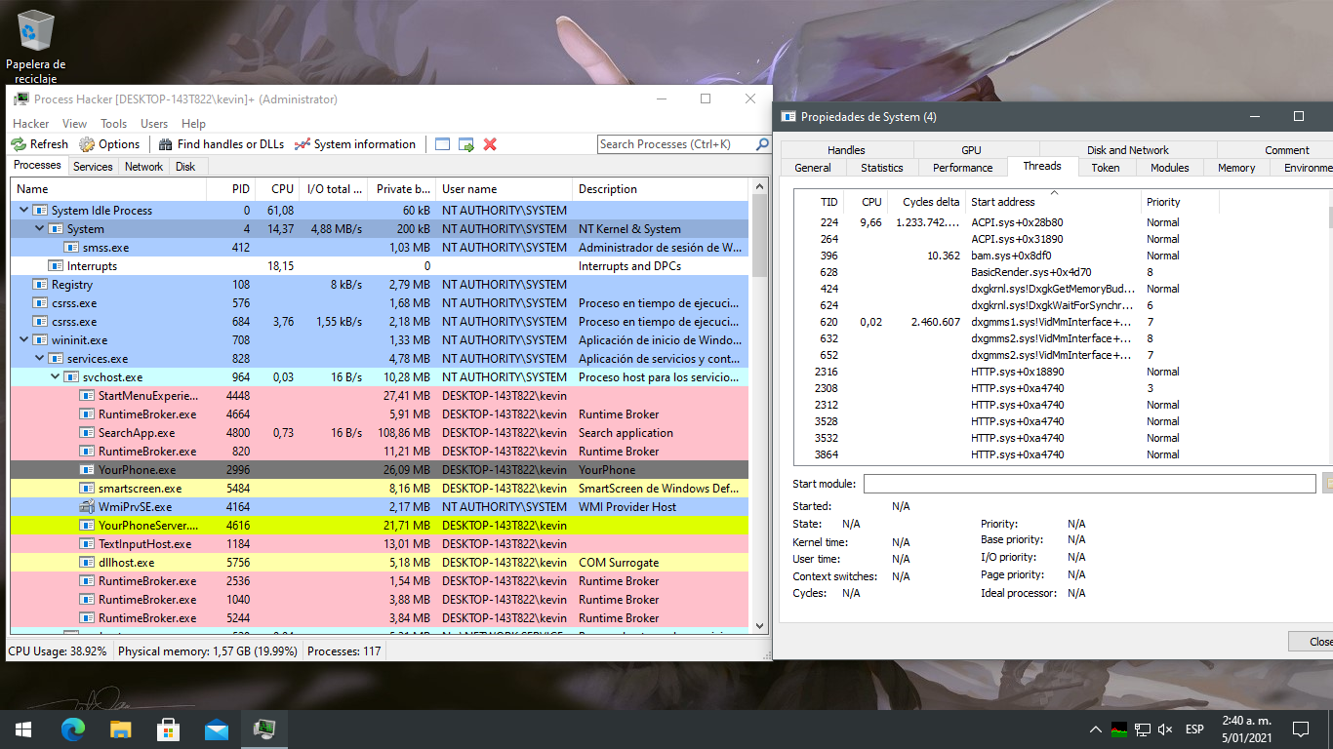Open the Handles tab in System properties
This screenshot has height=749, width=1333.
tap(846, 150)
